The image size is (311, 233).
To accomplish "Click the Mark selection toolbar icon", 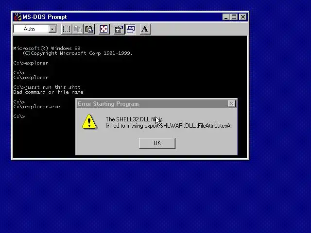I will pyautogui.click(x=67, y=29).
